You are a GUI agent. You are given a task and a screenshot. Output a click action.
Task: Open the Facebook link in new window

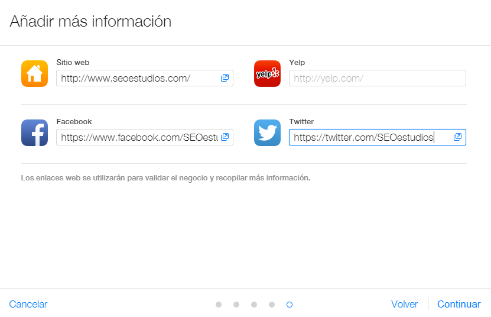coord(225,137)
